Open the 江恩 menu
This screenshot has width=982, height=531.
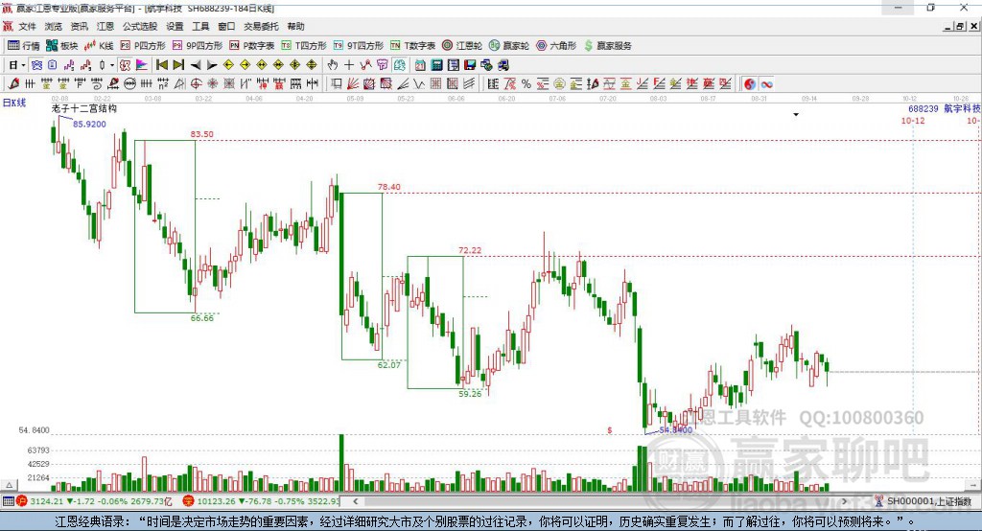pos(105,26)
